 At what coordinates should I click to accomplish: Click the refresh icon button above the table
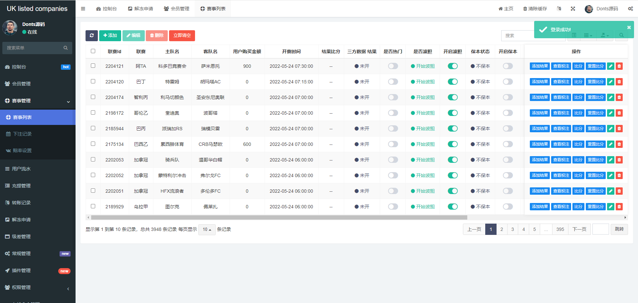click(x=92, y=36)
